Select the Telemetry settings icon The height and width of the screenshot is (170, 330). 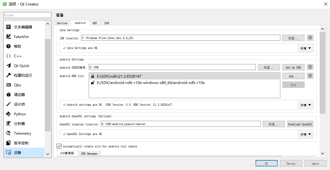click(8, 133)
